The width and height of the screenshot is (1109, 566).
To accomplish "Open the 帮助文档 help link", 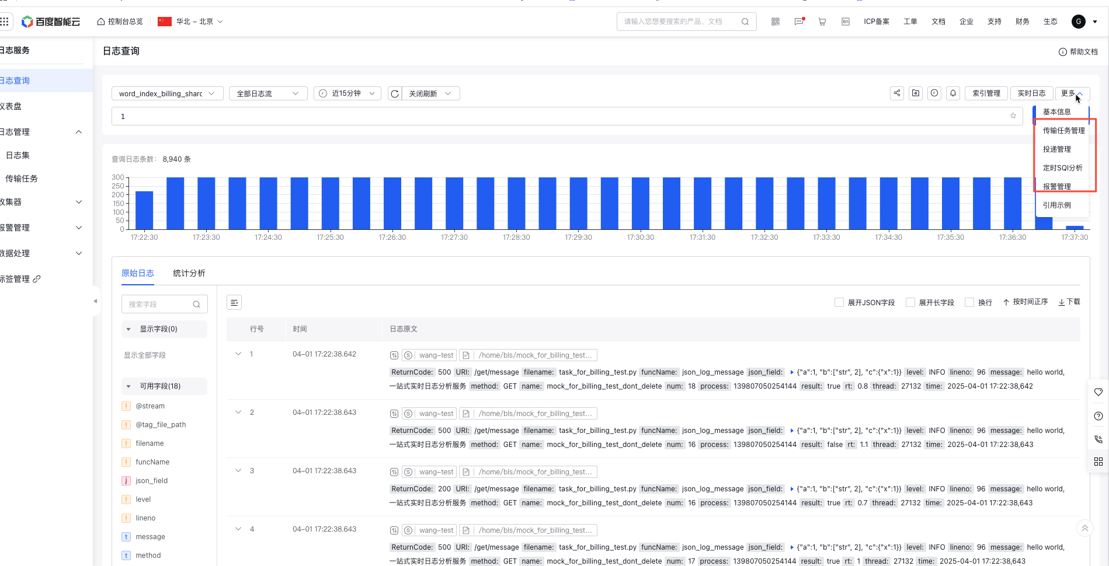I will click(1078, 52).
